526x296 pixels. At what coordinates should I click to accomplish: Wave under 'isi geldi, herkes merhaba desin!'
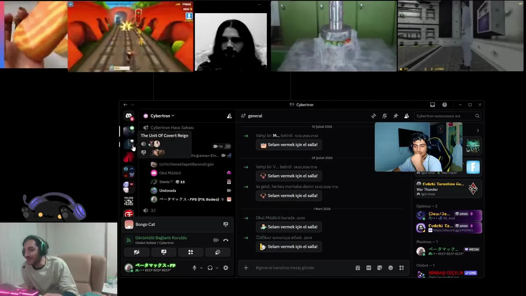[289, 196]
